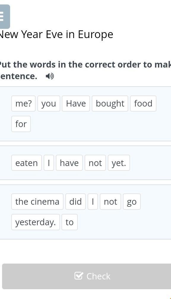Select the 'did' word tile

point(75,201)
